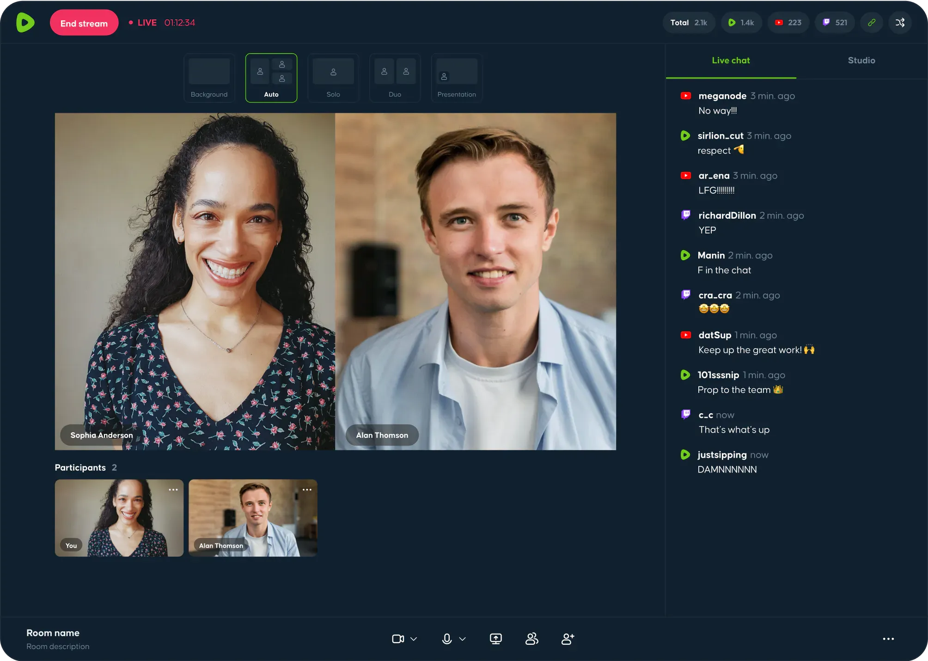Viewport: 928px width, 661px height.
Task: Switch to the Live chat tab
Action: (731, 61)
